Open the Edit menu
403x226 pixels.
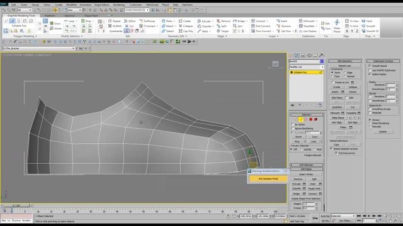tap(13, 4)
